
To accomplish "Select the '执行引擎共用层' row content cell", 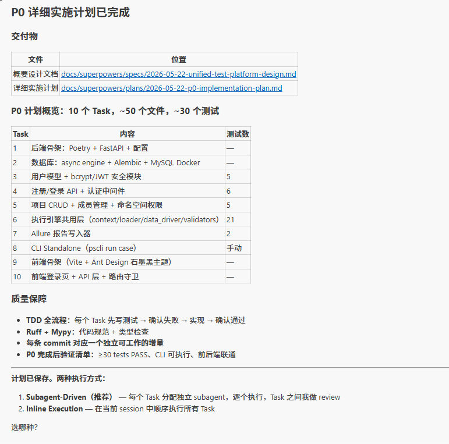I will pos(128,219).
